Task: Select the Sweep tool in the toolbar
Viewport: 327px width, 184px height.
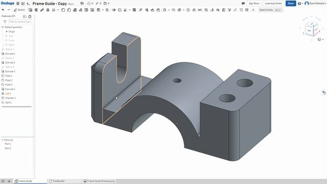Action: click(x=42, y=10)
